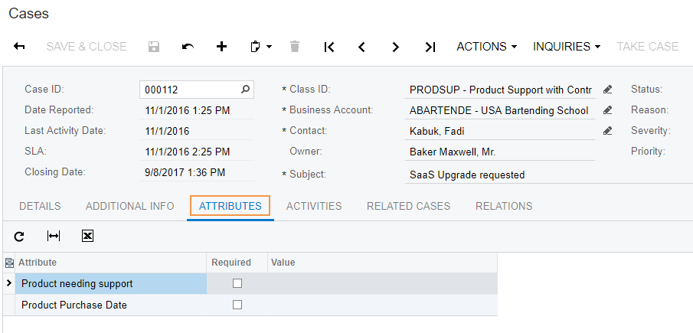Open the clipboard dropdown arrow
Viewport: 693px width, 333px height.
point(269,47)
